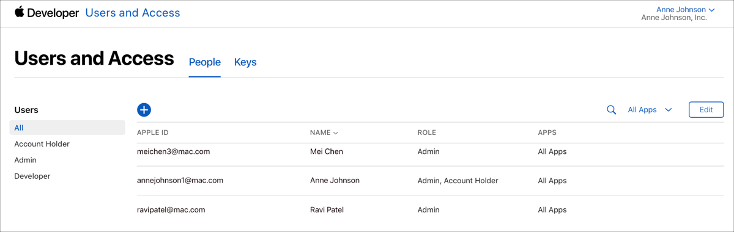
Task: Expand the All Apps filter dropdown
Action: [x=650, y=110]
